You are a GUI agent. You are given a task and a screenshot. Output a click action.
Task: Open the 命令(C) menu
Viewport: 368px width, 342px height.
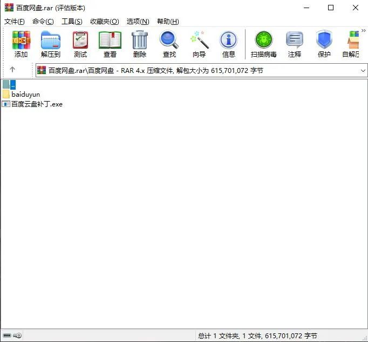43,22
